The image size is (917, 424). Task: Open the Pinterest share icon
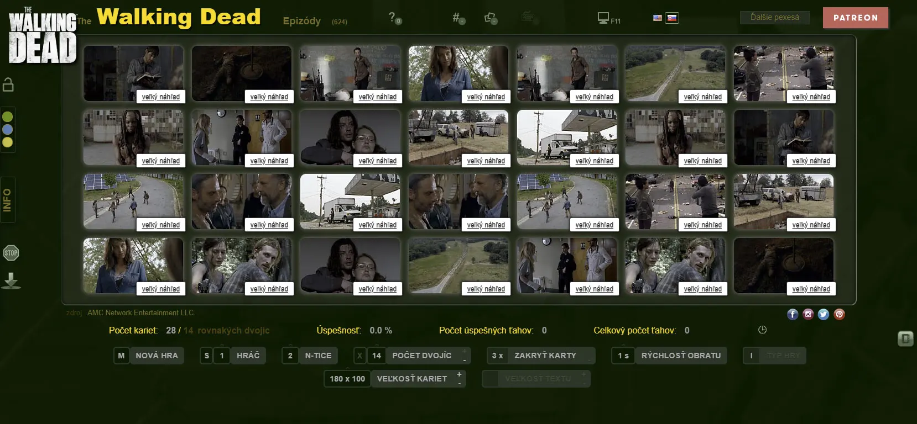pyautogui.click(x=839, y=314)
